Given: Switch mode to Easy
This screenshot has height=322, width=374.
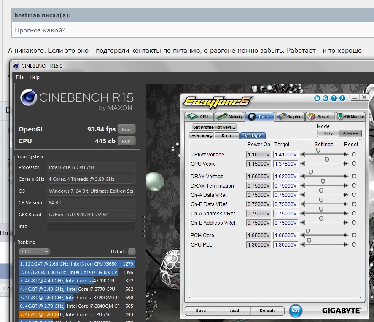Looking at the screenshot, I should [x=328, y=134].
